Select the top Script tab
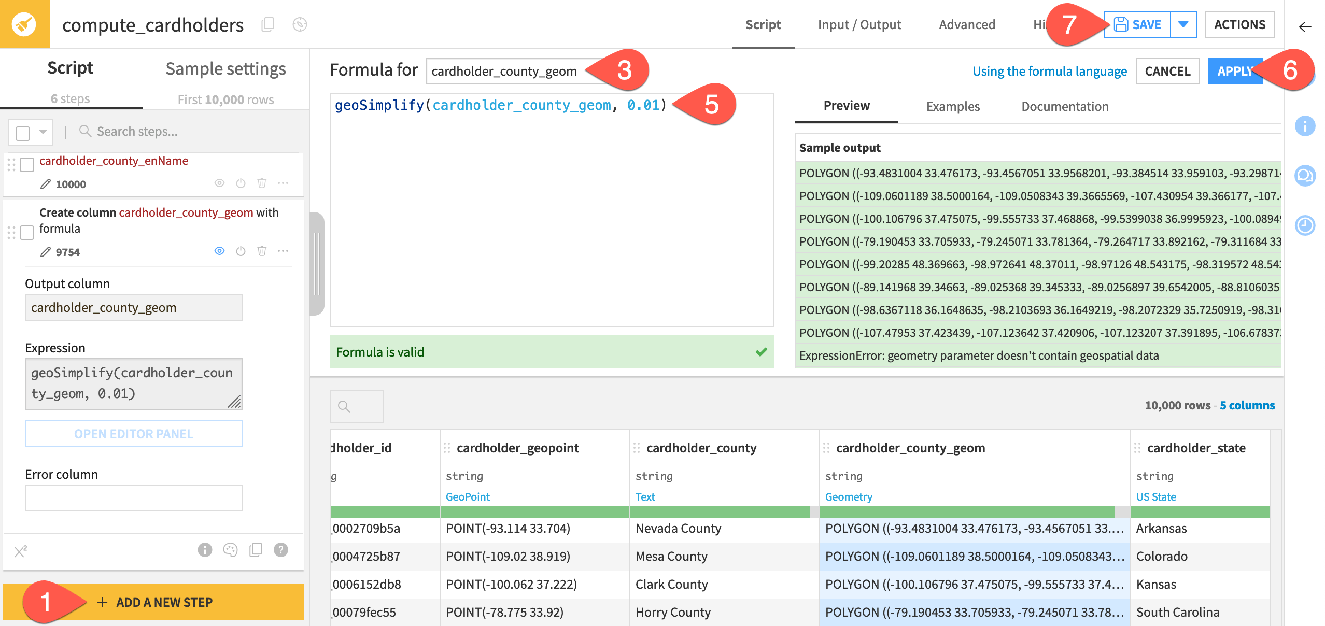The image size is (1325, 626). 763,24
